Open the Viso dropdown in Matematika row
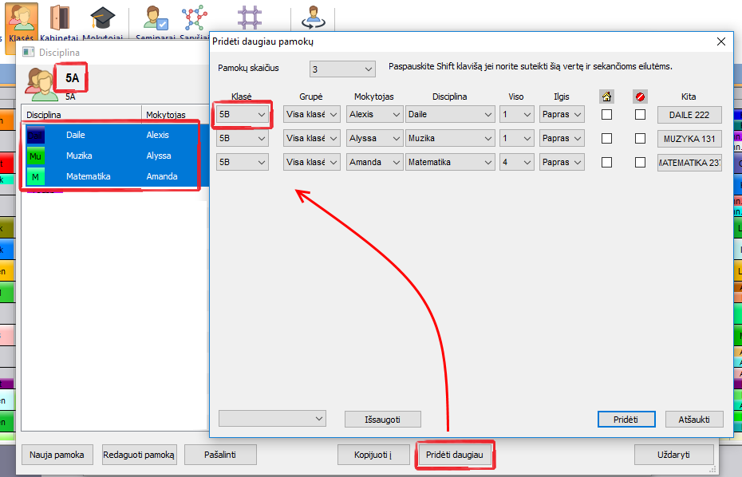The width and height of the screenshot is (742, 477). pos(516,163)
